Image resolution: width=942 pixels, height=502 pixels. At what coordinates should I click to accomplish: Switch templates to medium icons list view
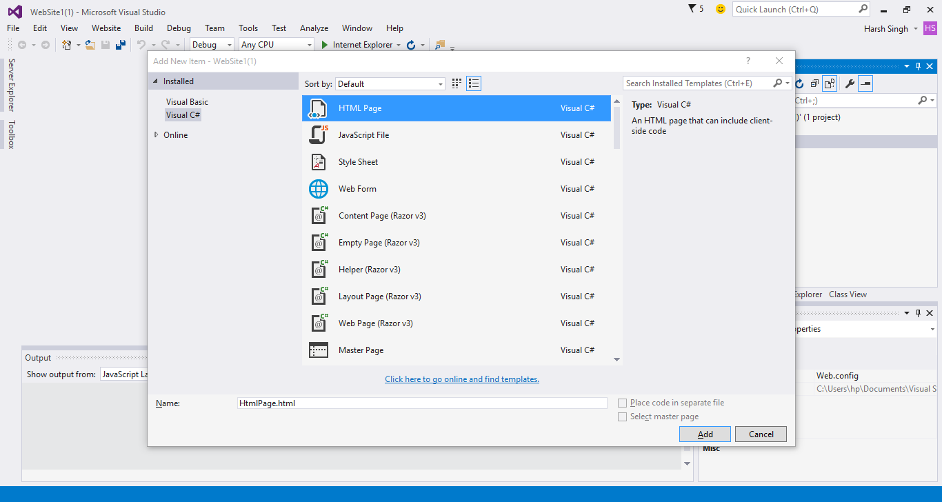[x=473, y=83]
